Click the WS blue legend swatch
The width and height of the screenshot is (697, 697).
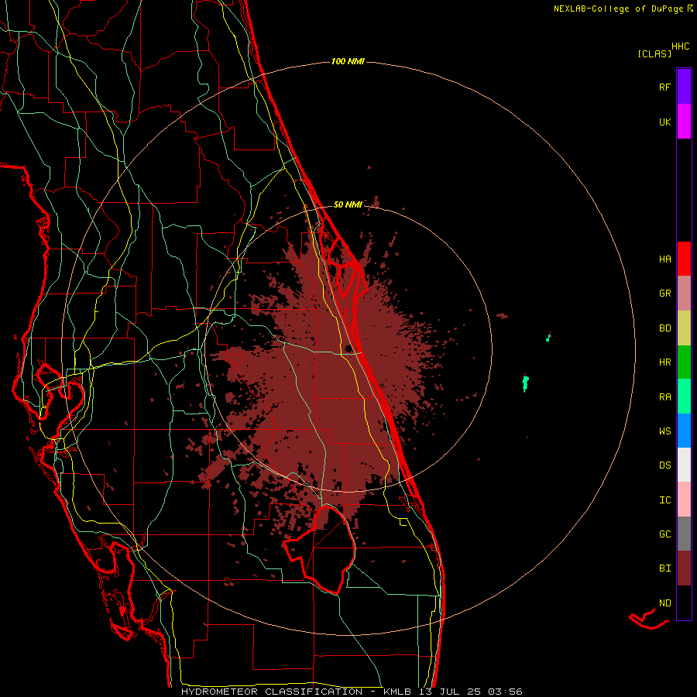(684, 431)
